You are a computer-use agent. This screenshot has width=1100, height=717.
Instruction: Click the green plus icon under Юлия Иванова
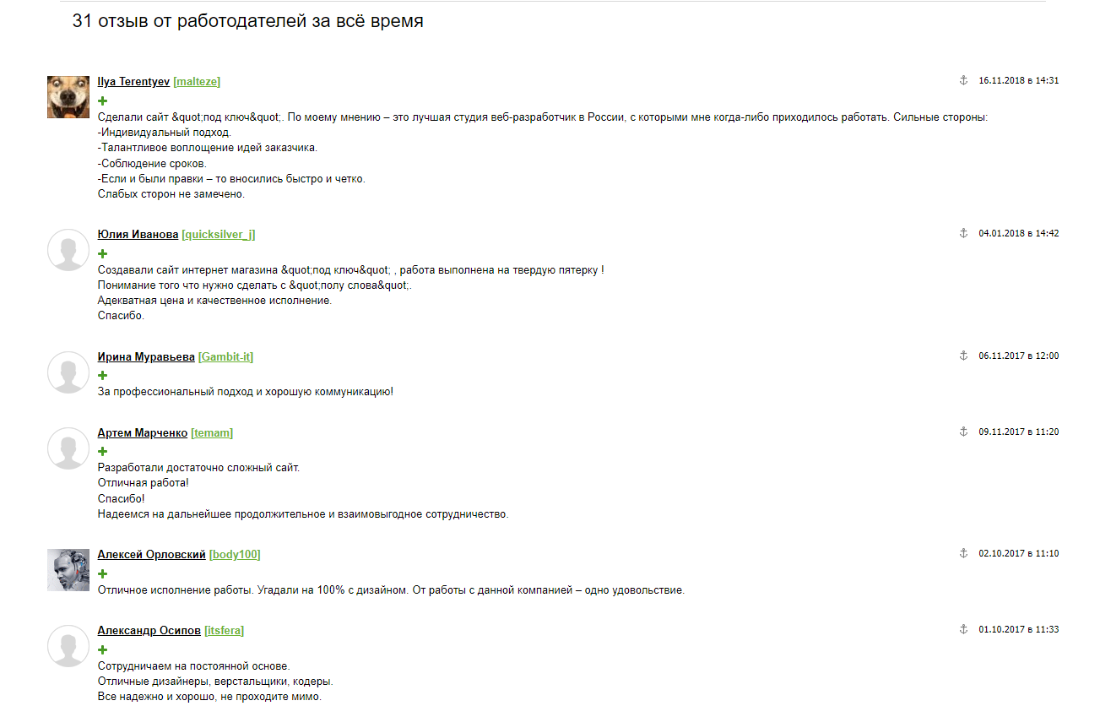point(103,253)
